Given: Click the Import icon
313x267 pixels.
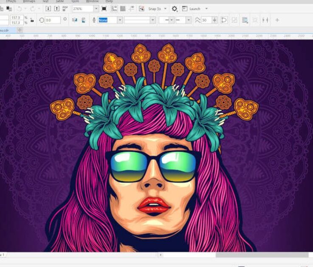Looking at the screenshot, I should [x=48, y=9].
